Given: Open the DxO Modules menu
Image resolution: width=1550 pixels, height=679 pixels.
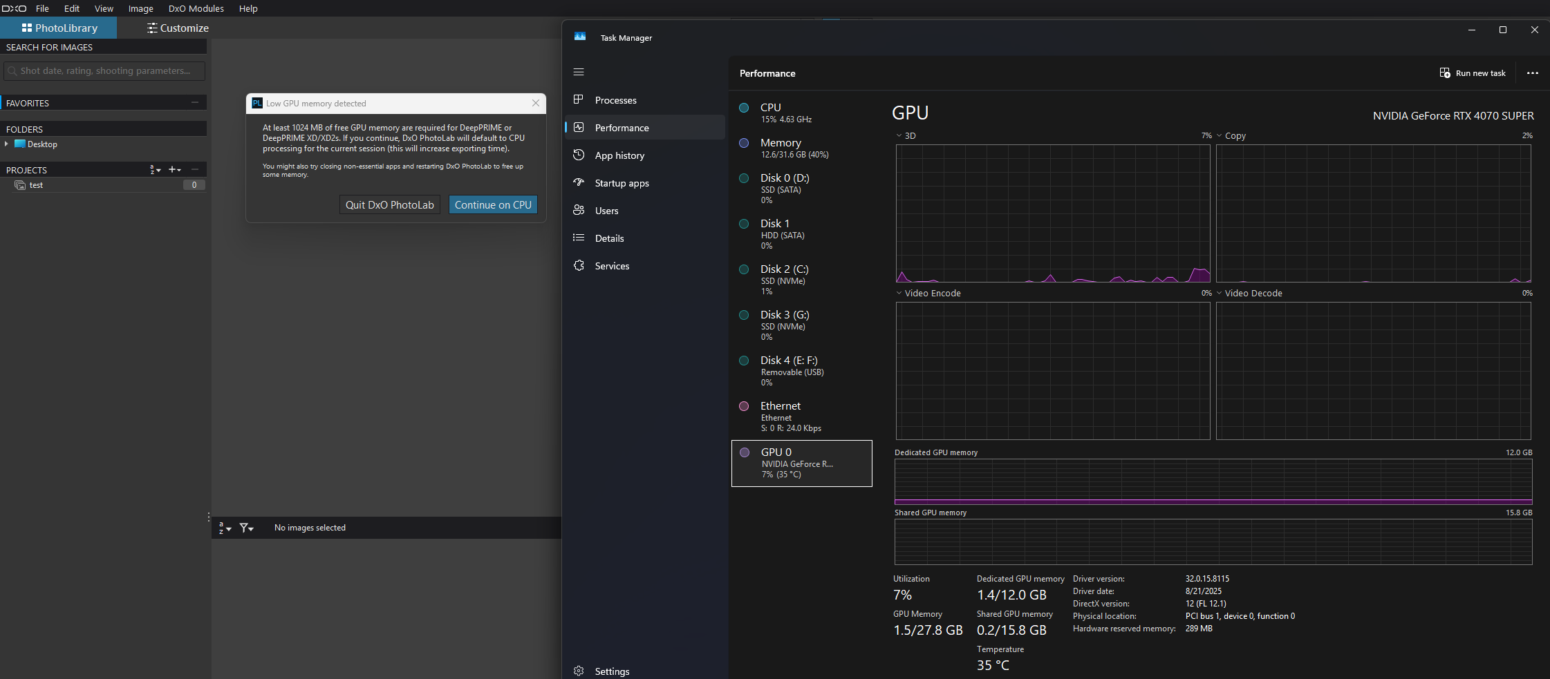Looking at the screenshot, I should 196,8.
